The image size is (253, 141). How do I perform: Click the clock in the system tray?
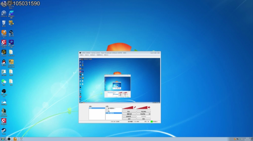tap(247, 139)
